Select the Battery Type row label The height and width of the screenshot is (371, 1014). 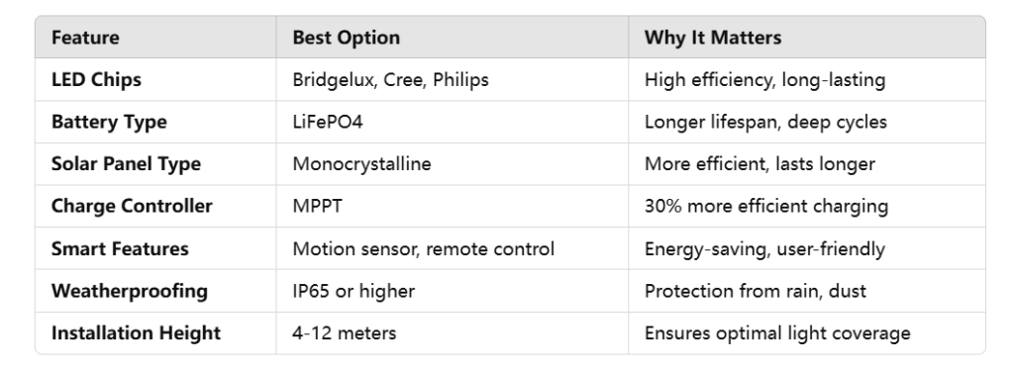[x=109, y=122]
